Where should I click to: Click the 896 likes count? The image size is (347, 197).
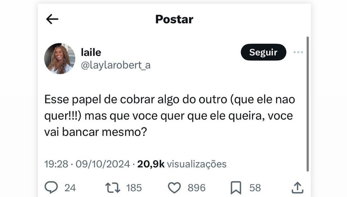pyautogui.click(x=196, y=188)
